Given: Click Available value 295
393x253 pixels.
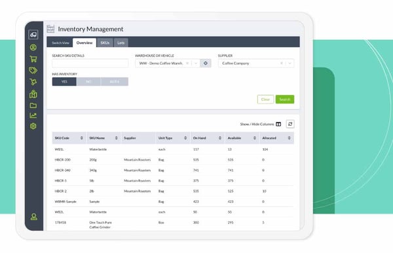Looking at the screenshot, I should tap(231, 222).
